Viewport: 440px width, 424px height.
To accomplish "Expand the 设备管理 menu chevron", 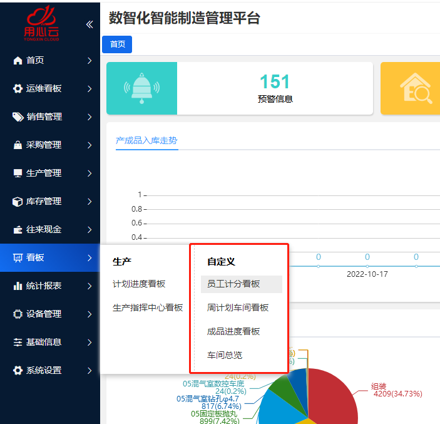I will pyautogui.click(x=90, y=314).
